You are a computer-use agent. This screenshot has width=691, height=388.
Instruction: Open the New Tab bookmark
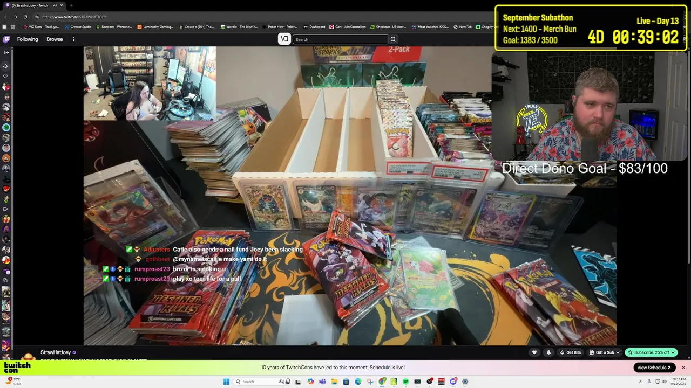pyautogui.click(x=463, y=27)
